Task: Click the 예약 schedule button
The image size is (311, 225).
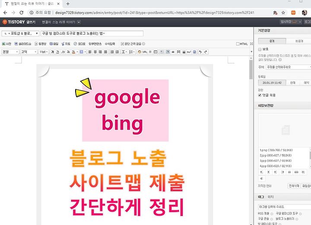Action: pos(306,83)
